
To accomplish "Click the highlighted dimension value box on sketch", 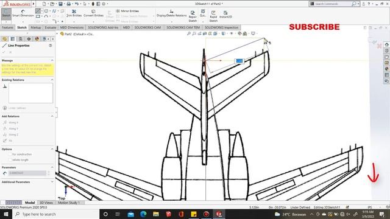I will [x=239, y=61].
